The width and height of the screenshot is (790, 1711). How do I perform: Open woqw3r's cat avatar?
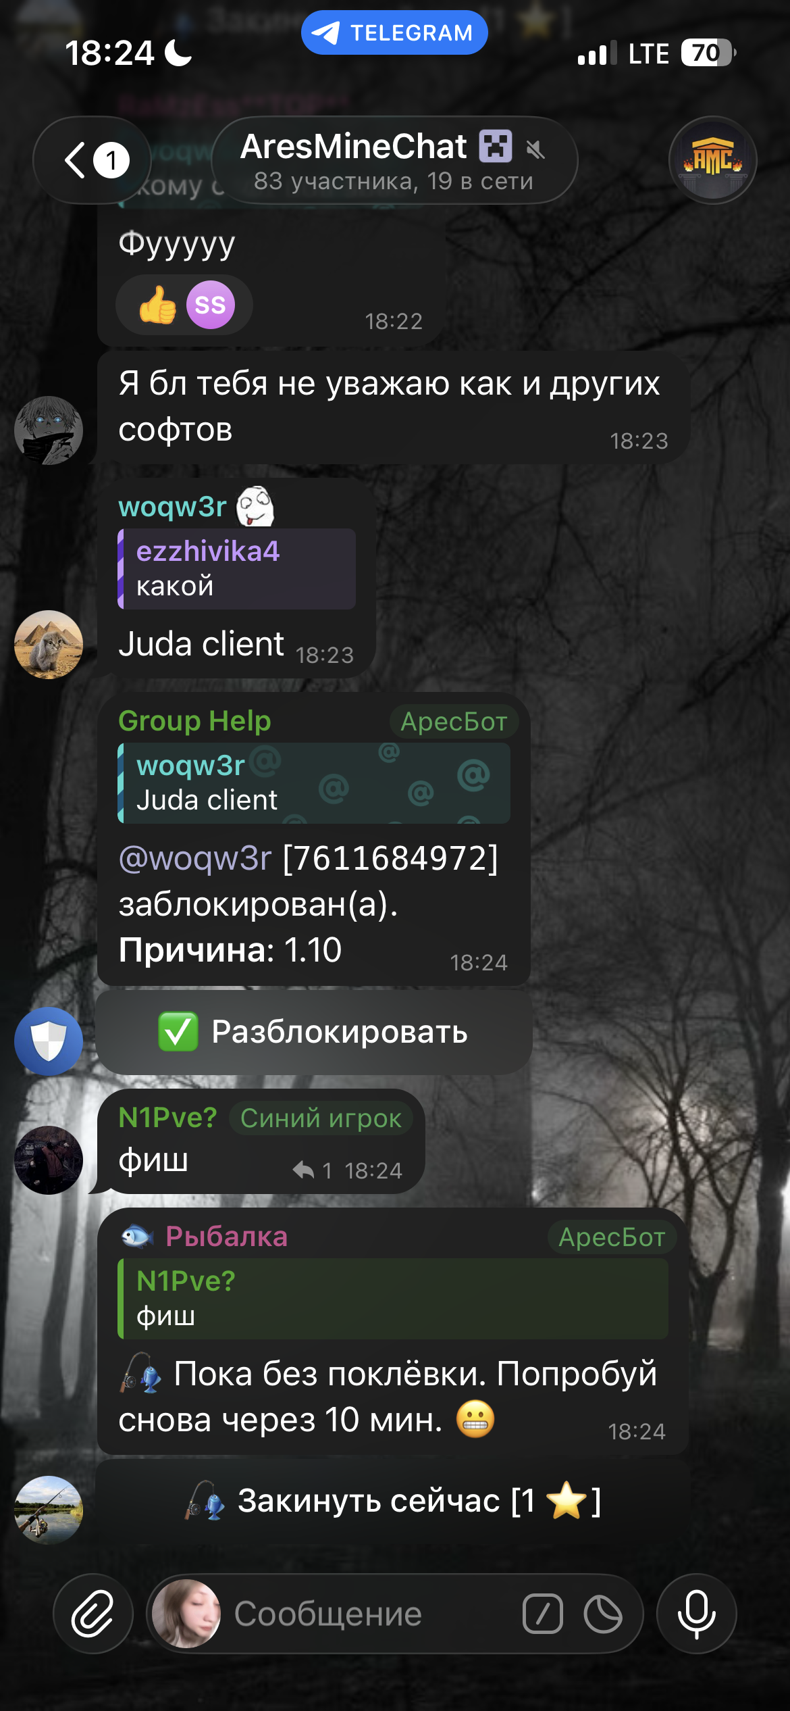(49, 644)
